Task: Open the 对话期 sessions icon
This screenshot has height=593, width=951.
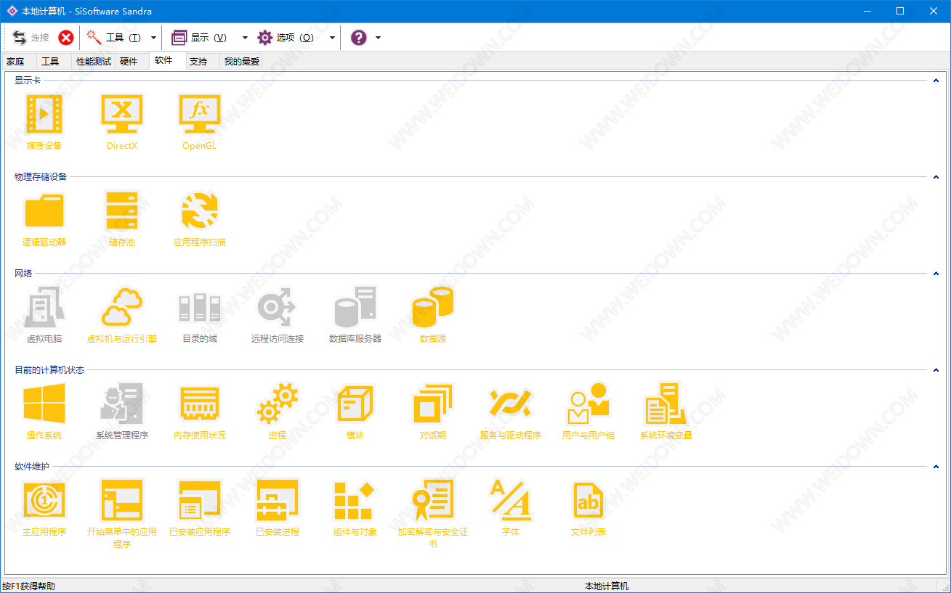Action: tap(433, 404)
